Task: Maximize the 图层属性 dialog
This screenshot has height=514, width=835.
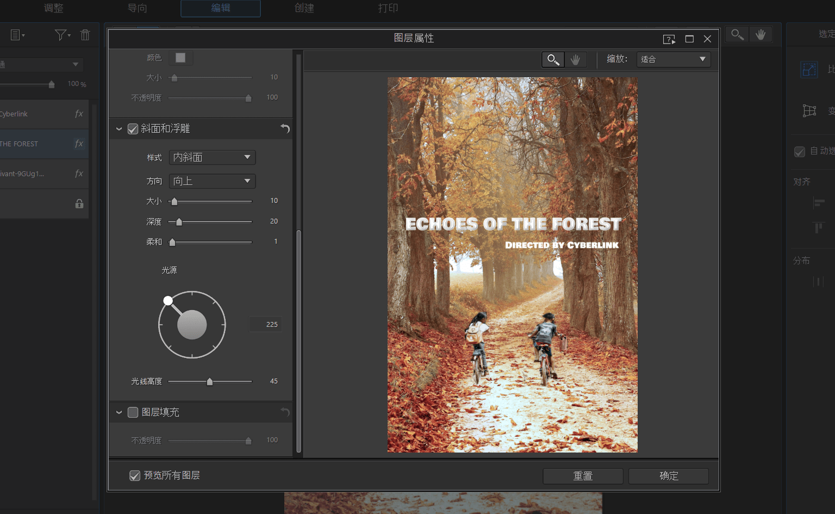Action: [x=689, y=39]
